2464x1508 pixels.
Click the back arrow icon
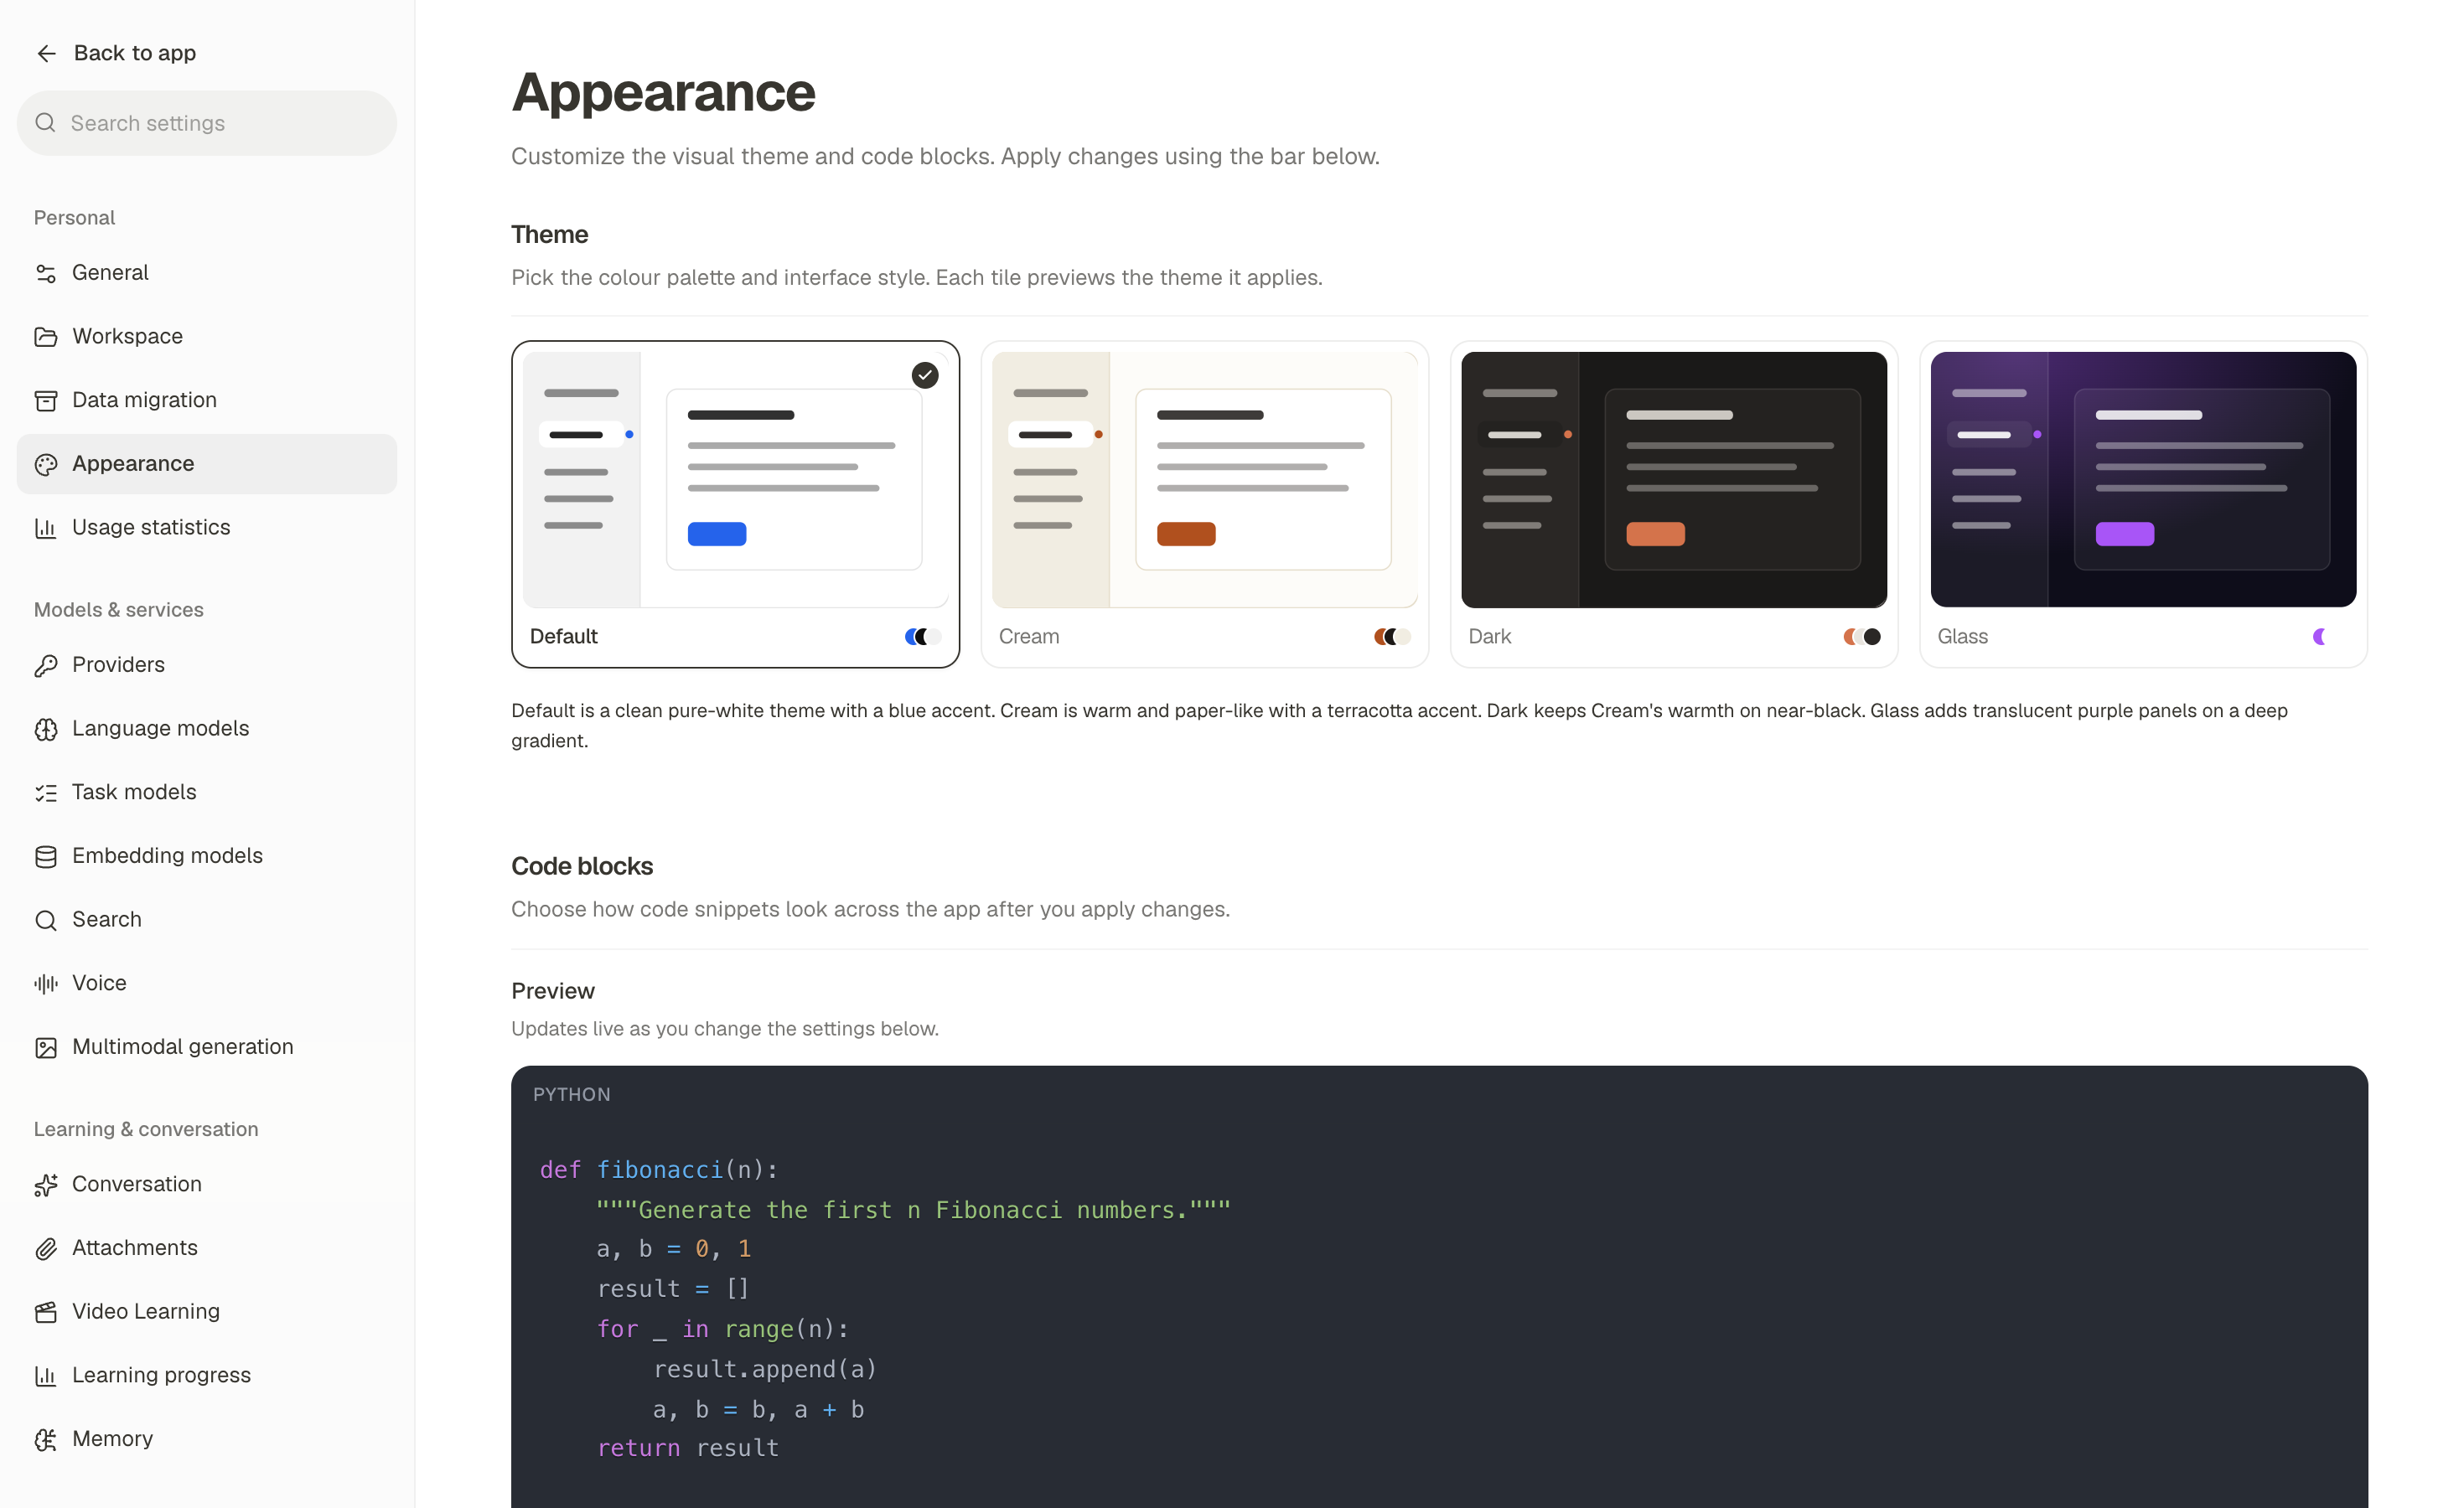(46, 53)
